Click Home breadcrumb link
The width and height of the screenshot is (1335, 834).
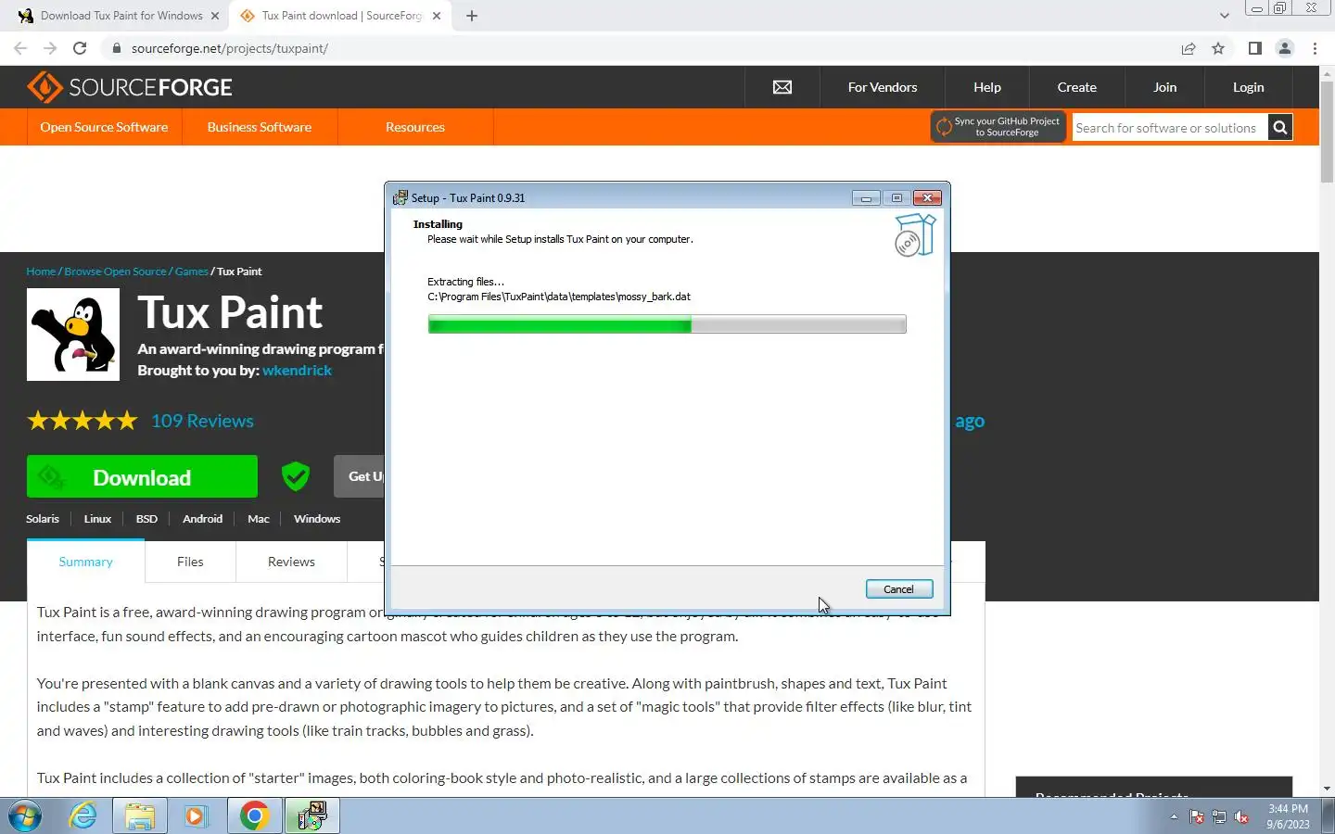tap(41, 272)
